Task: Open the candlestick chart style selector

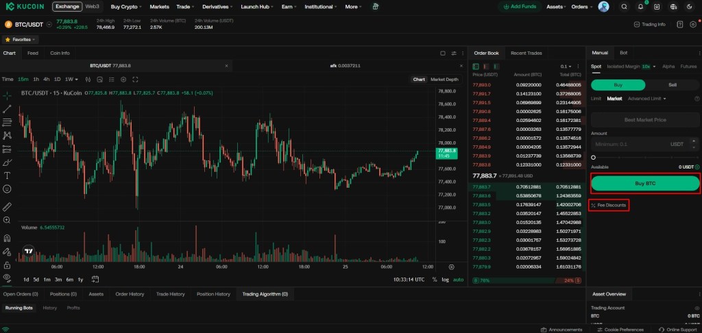Action: click(88, 79)
